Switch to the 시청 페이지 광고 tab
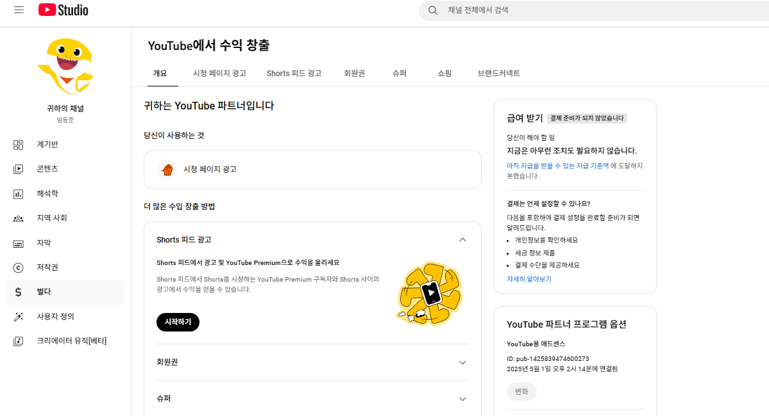Image resolution: width=769 pixels, height=416 pixels. pyautogui.click(x=219, y=74)
